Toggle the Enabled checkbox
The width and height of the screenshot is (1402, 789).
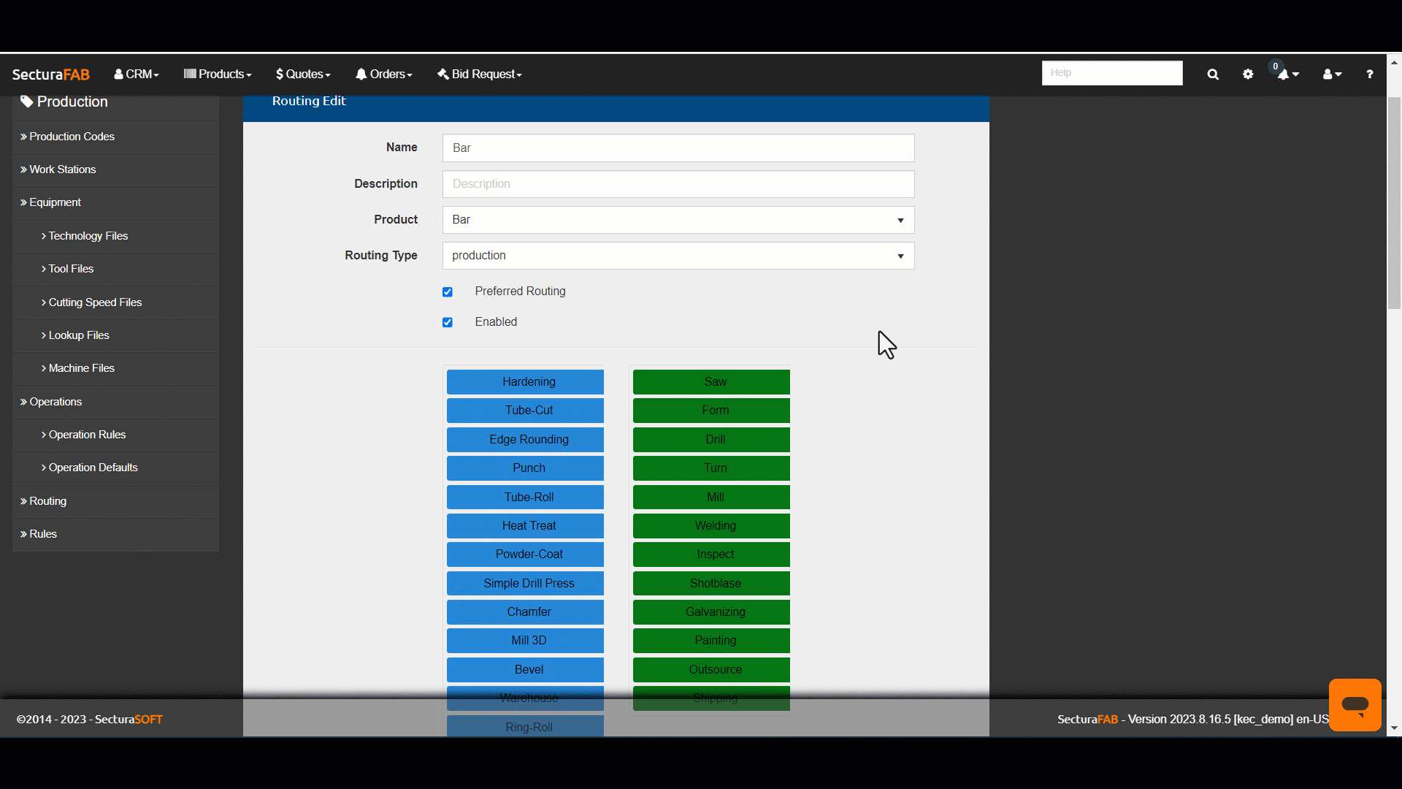coord(448,322)
